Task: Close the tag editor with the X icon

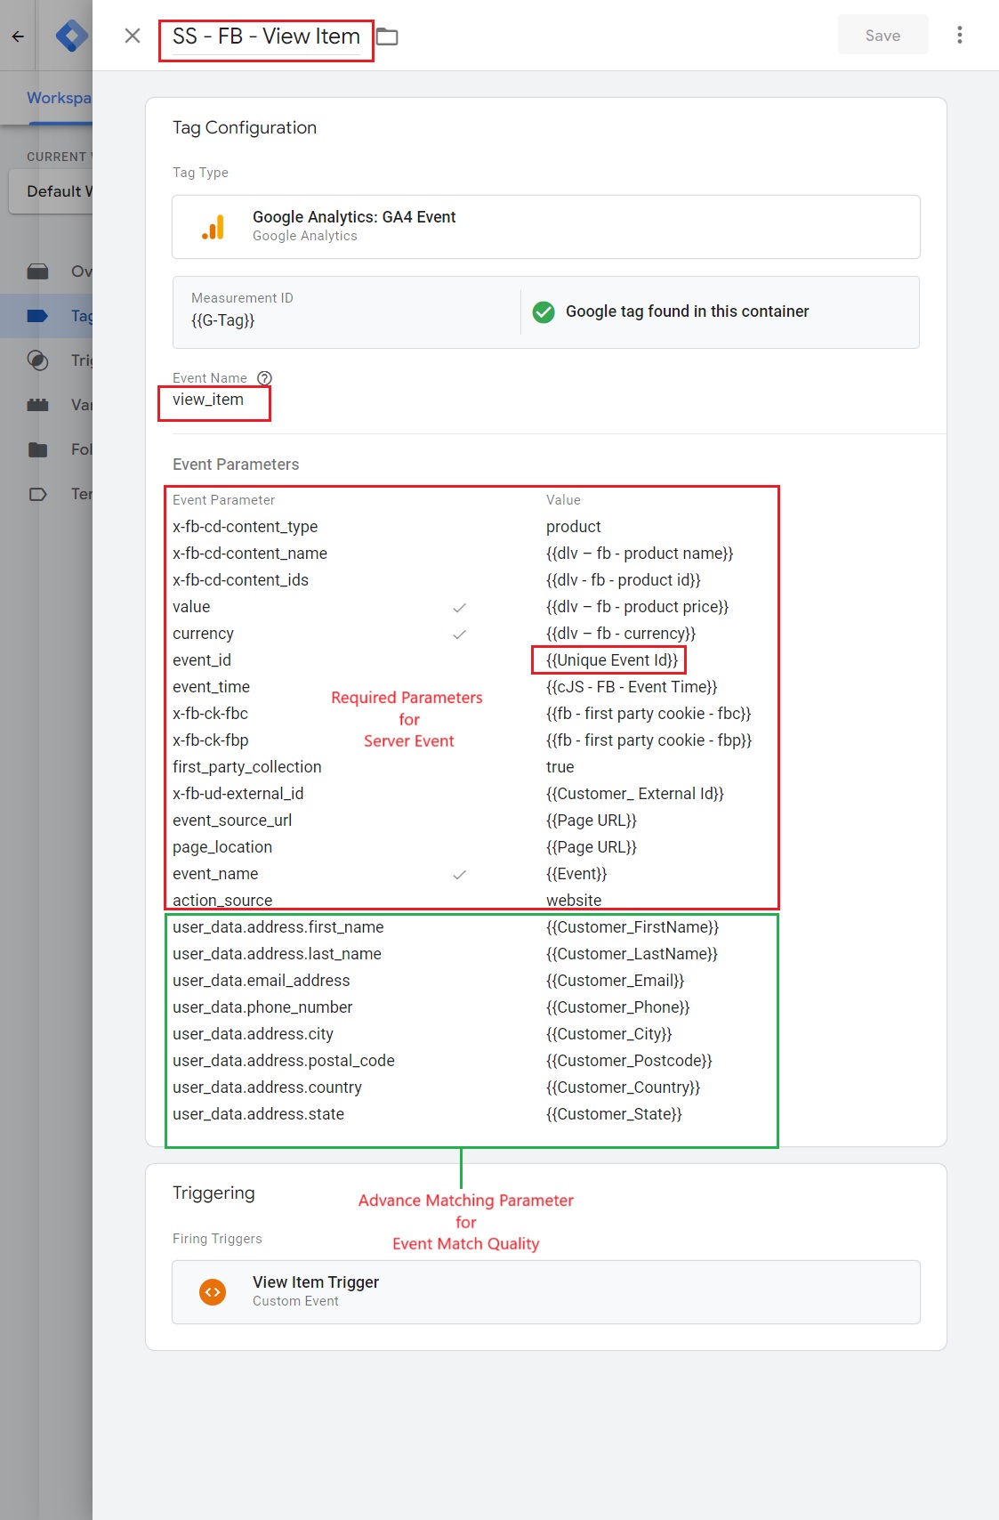Action: 133,36
